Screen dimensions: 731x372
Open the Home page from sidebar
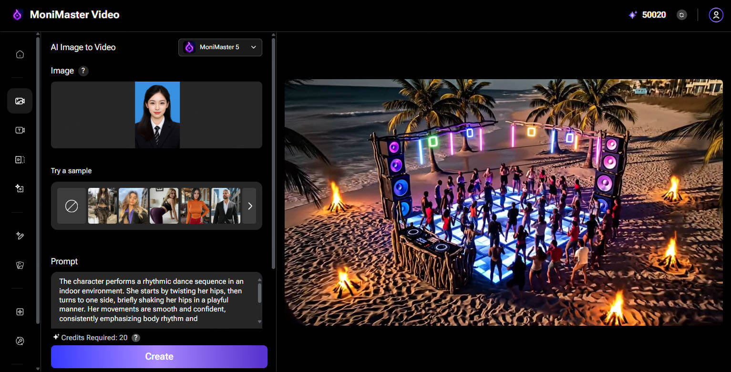(x=20, y=54)
